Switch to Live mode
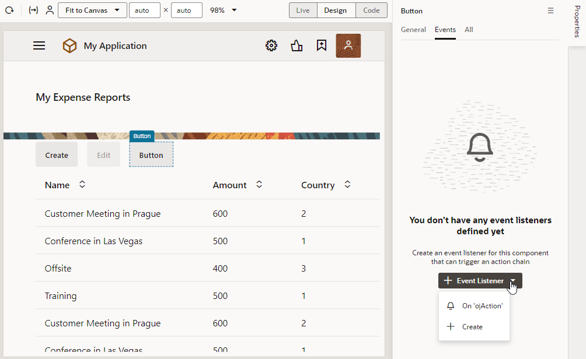Screen dimensions: 586x359 click(303, 10)
